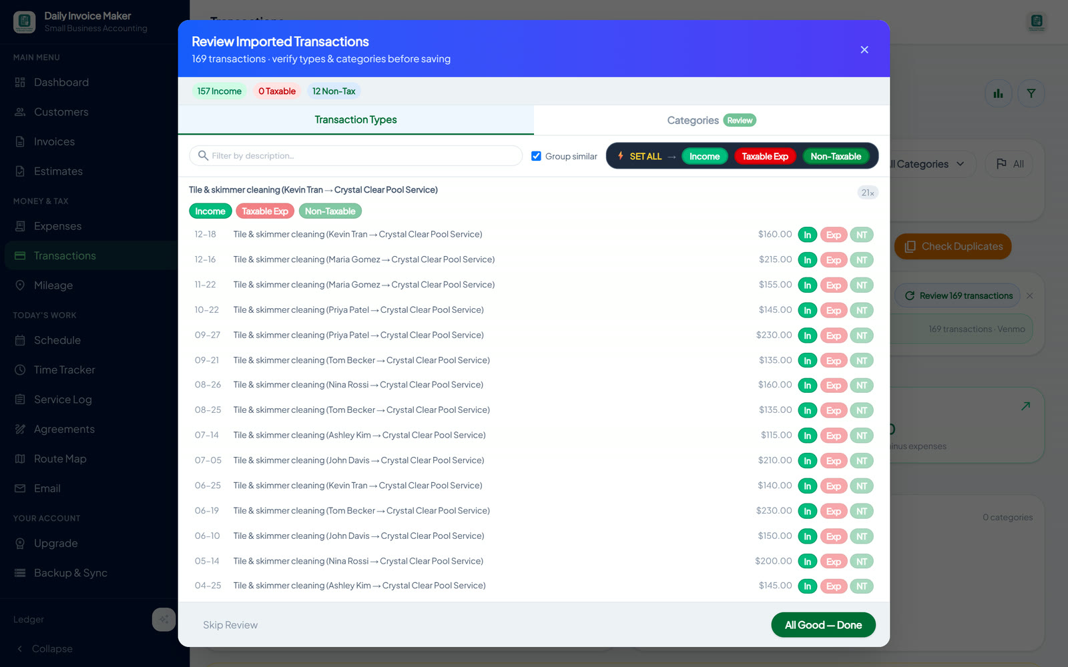Image resolution: width=1068 pixels, height=667 pixels.
Task: Set the 06-25 Kevin Tran row to NT
Action: (862, 486)
